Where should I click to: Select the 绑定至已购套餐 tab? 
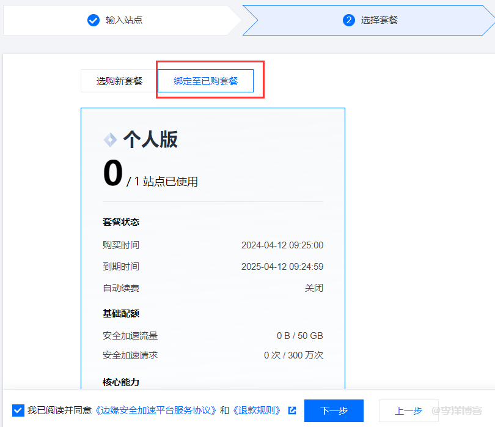coord(205,81)
